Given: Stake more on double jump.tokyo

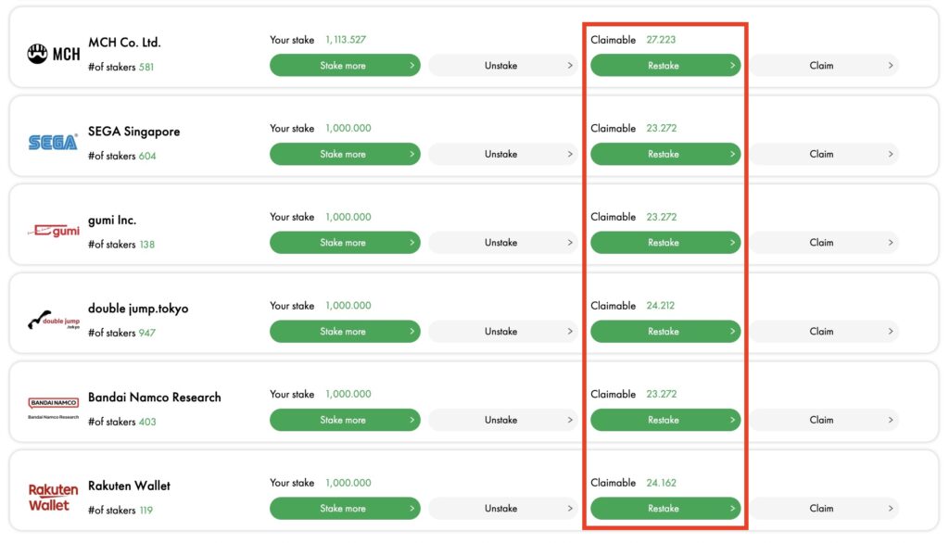Looking at the screenshot, I should pyautogui.click(x=345, y=331).
